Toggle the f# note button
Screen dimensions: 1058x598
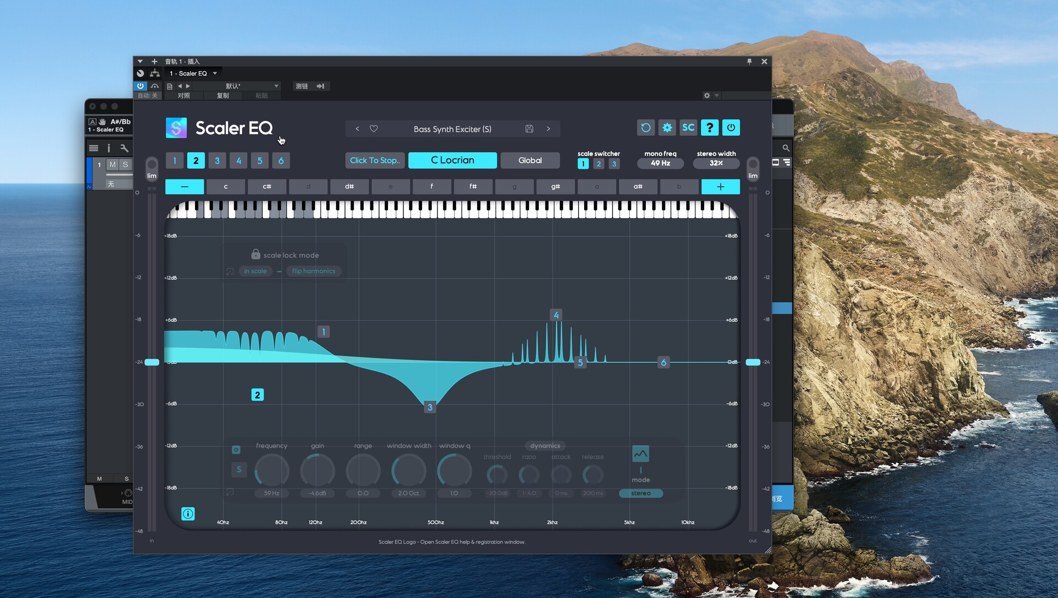(x=473, y=187)
